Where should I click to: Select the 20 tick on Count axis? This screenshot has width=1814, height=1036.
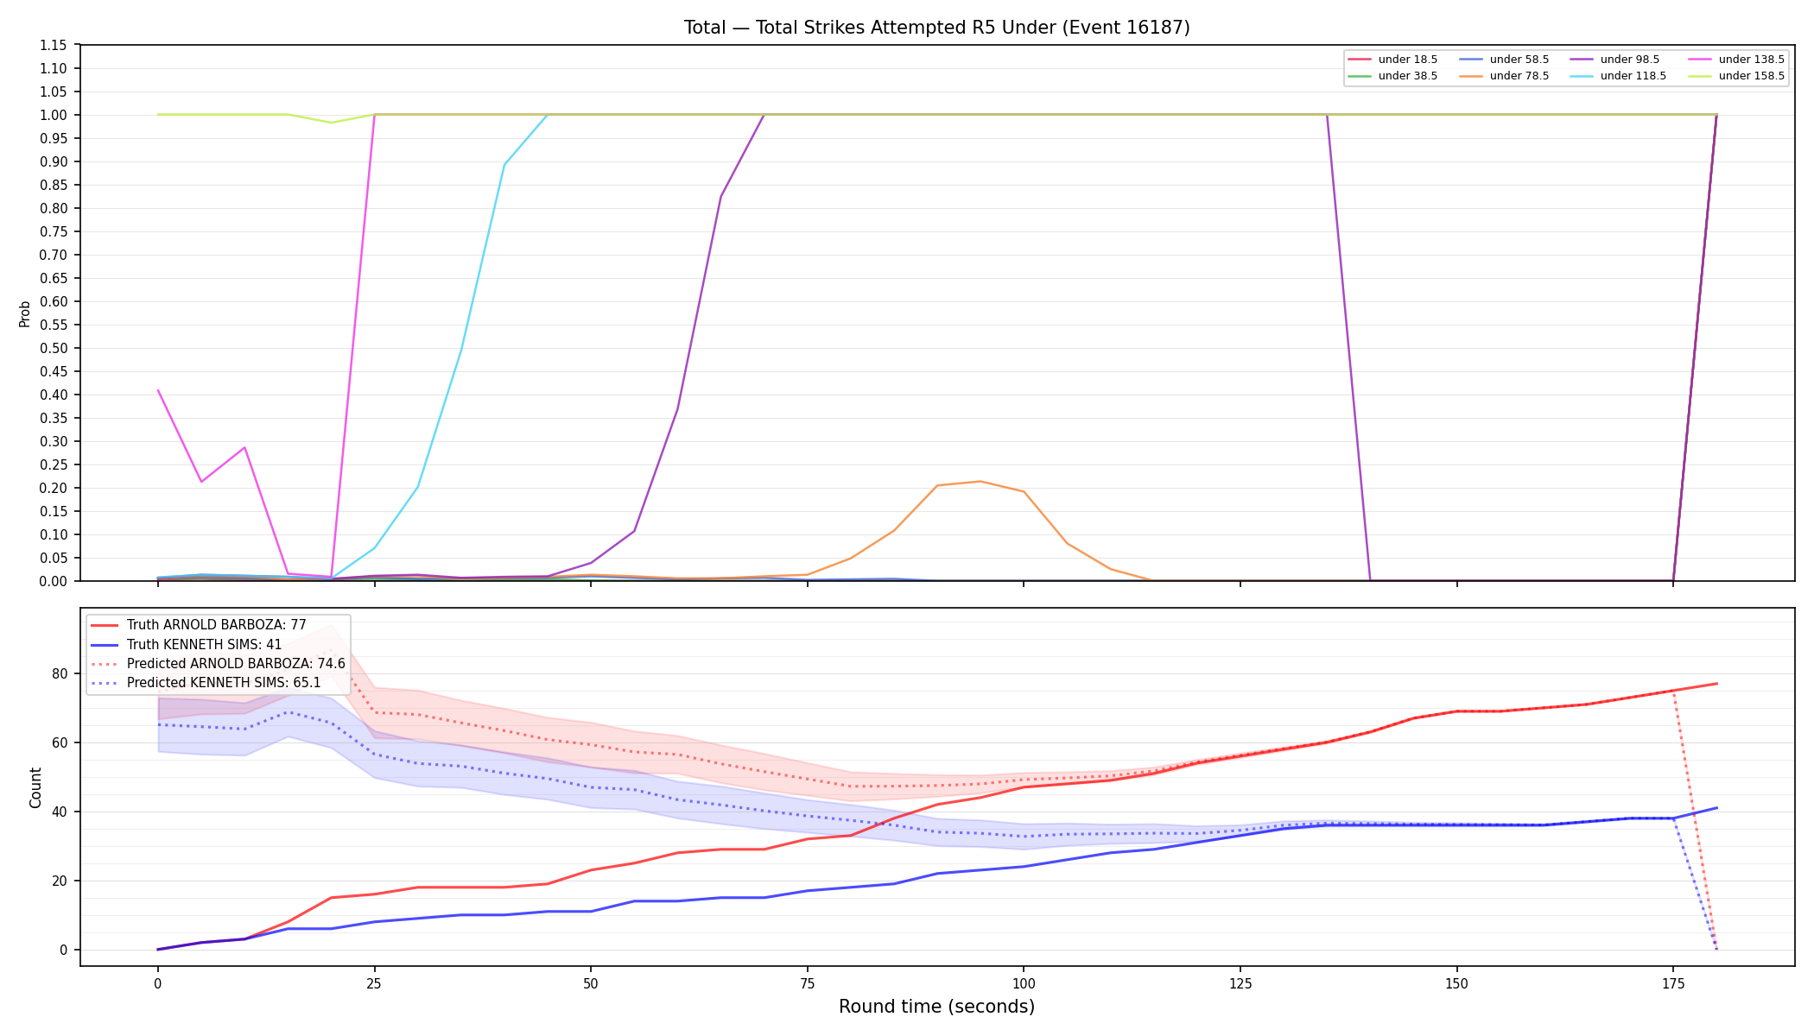60,881
